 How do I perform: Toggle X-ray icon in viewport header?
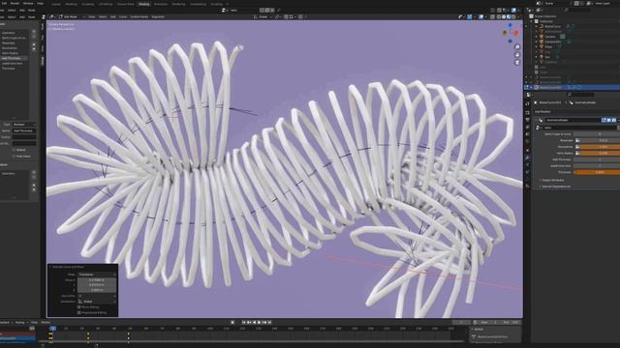[x=492, y=17]
